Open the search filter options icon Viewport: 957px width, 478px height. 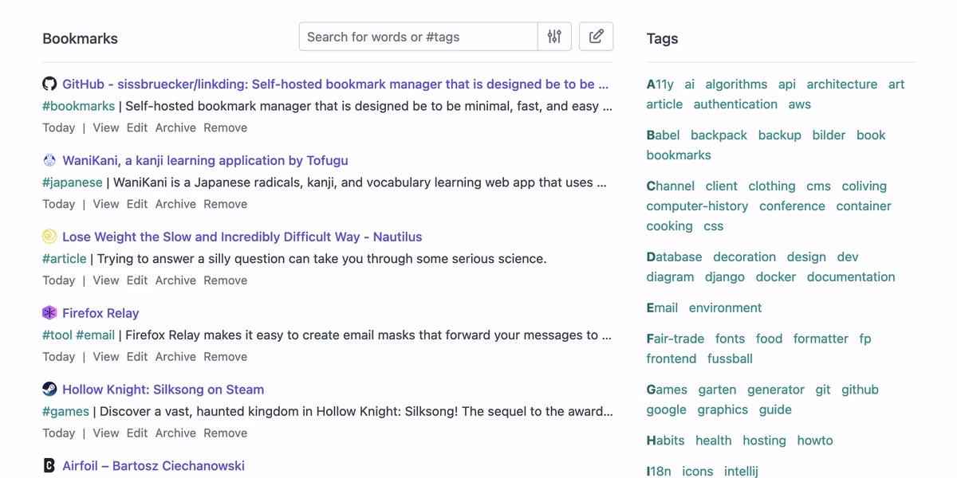point(554,37)
